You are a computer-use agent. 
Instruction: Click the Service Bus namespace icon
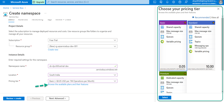pyautogui.click(x=6, y=14)
